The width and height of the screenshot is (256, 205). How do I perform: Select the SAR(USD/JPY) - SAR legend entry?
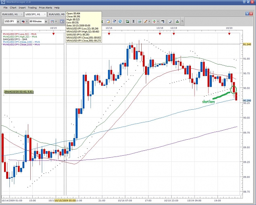(x=15, y=39)
